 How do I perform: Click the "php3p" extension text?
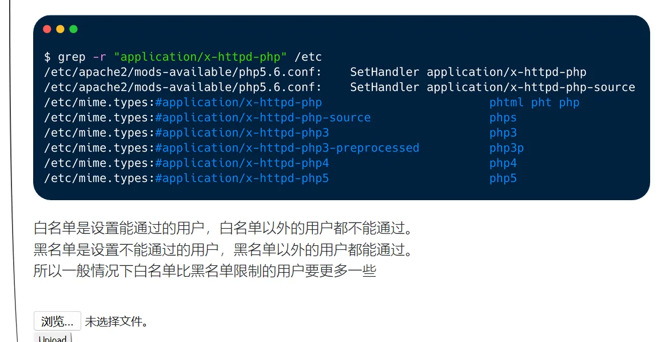[x=506, y=148]
